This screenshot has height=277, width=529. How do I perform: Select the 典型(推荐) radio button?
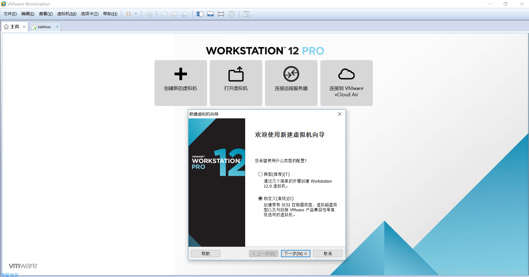pyautogui.click(x=260, y=174)
